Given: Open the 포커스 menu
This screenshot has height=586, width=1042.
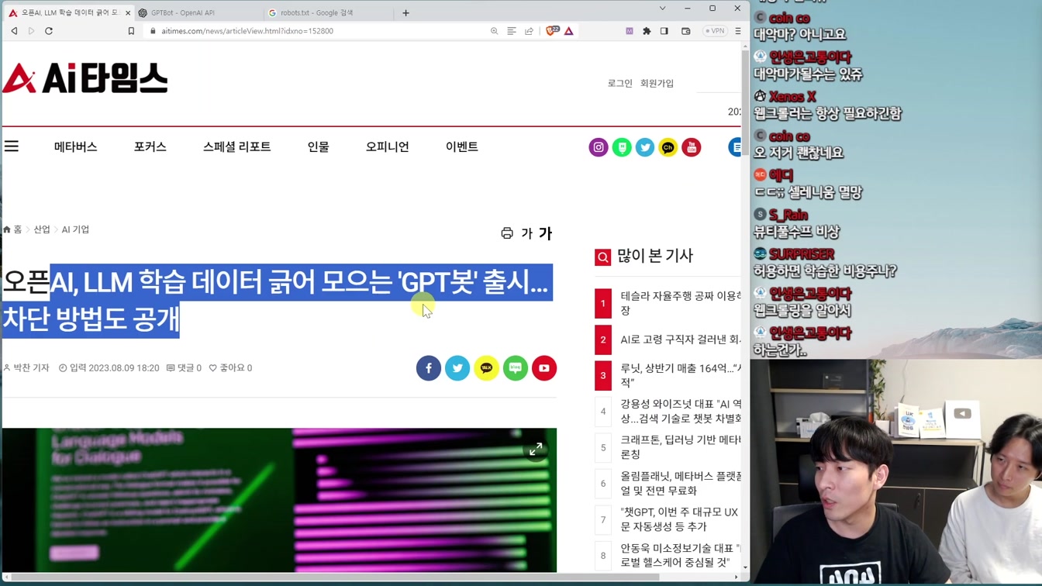Looking at the screenshot, I should pos(150,146).
